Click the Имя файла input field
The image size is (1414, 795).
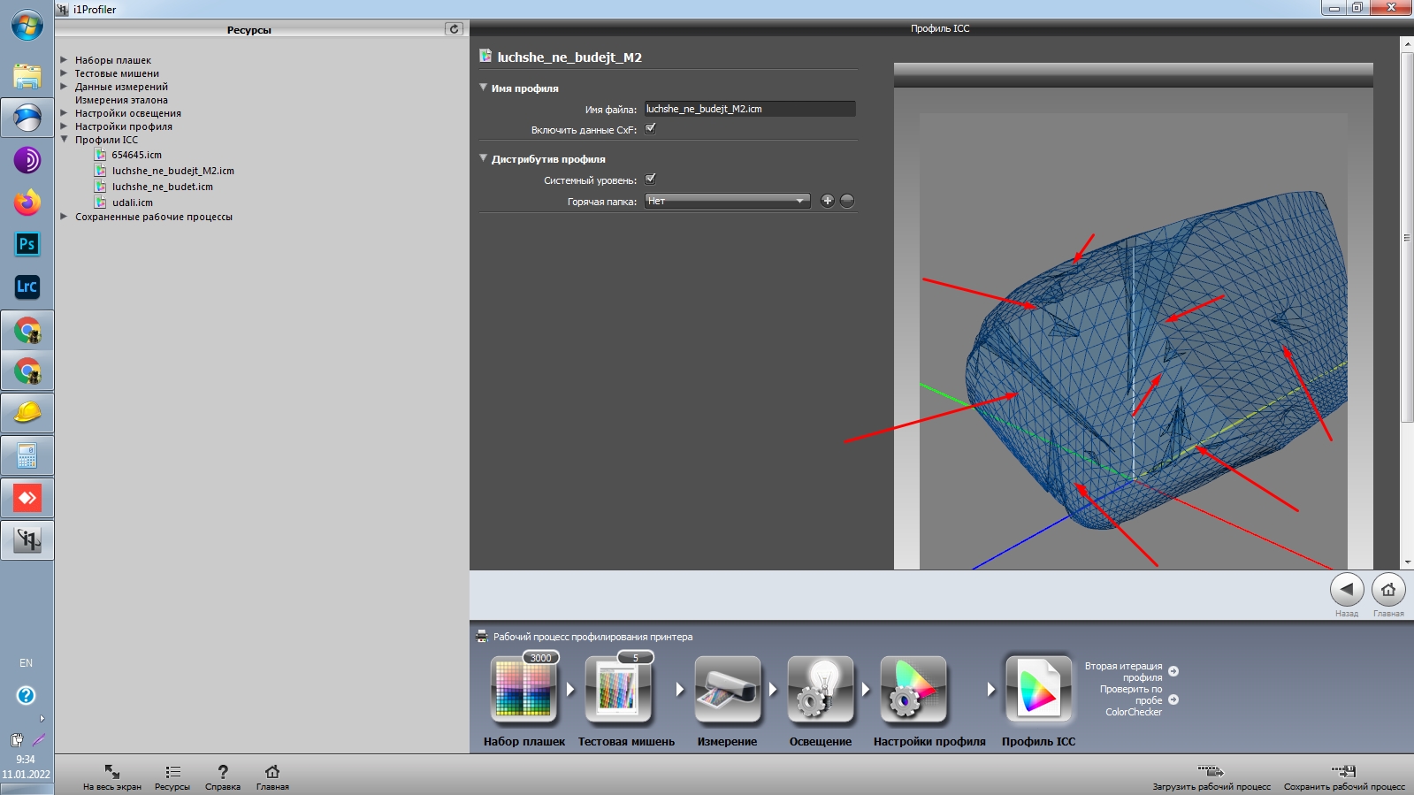(750, 109)
